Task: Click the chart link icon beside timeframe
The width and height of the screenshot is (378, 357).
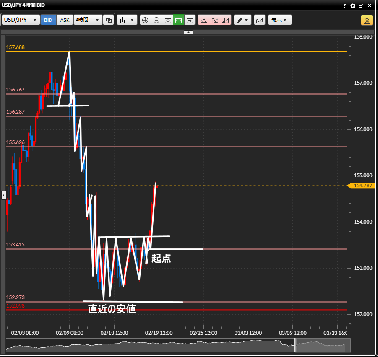Action: [109, 20]
